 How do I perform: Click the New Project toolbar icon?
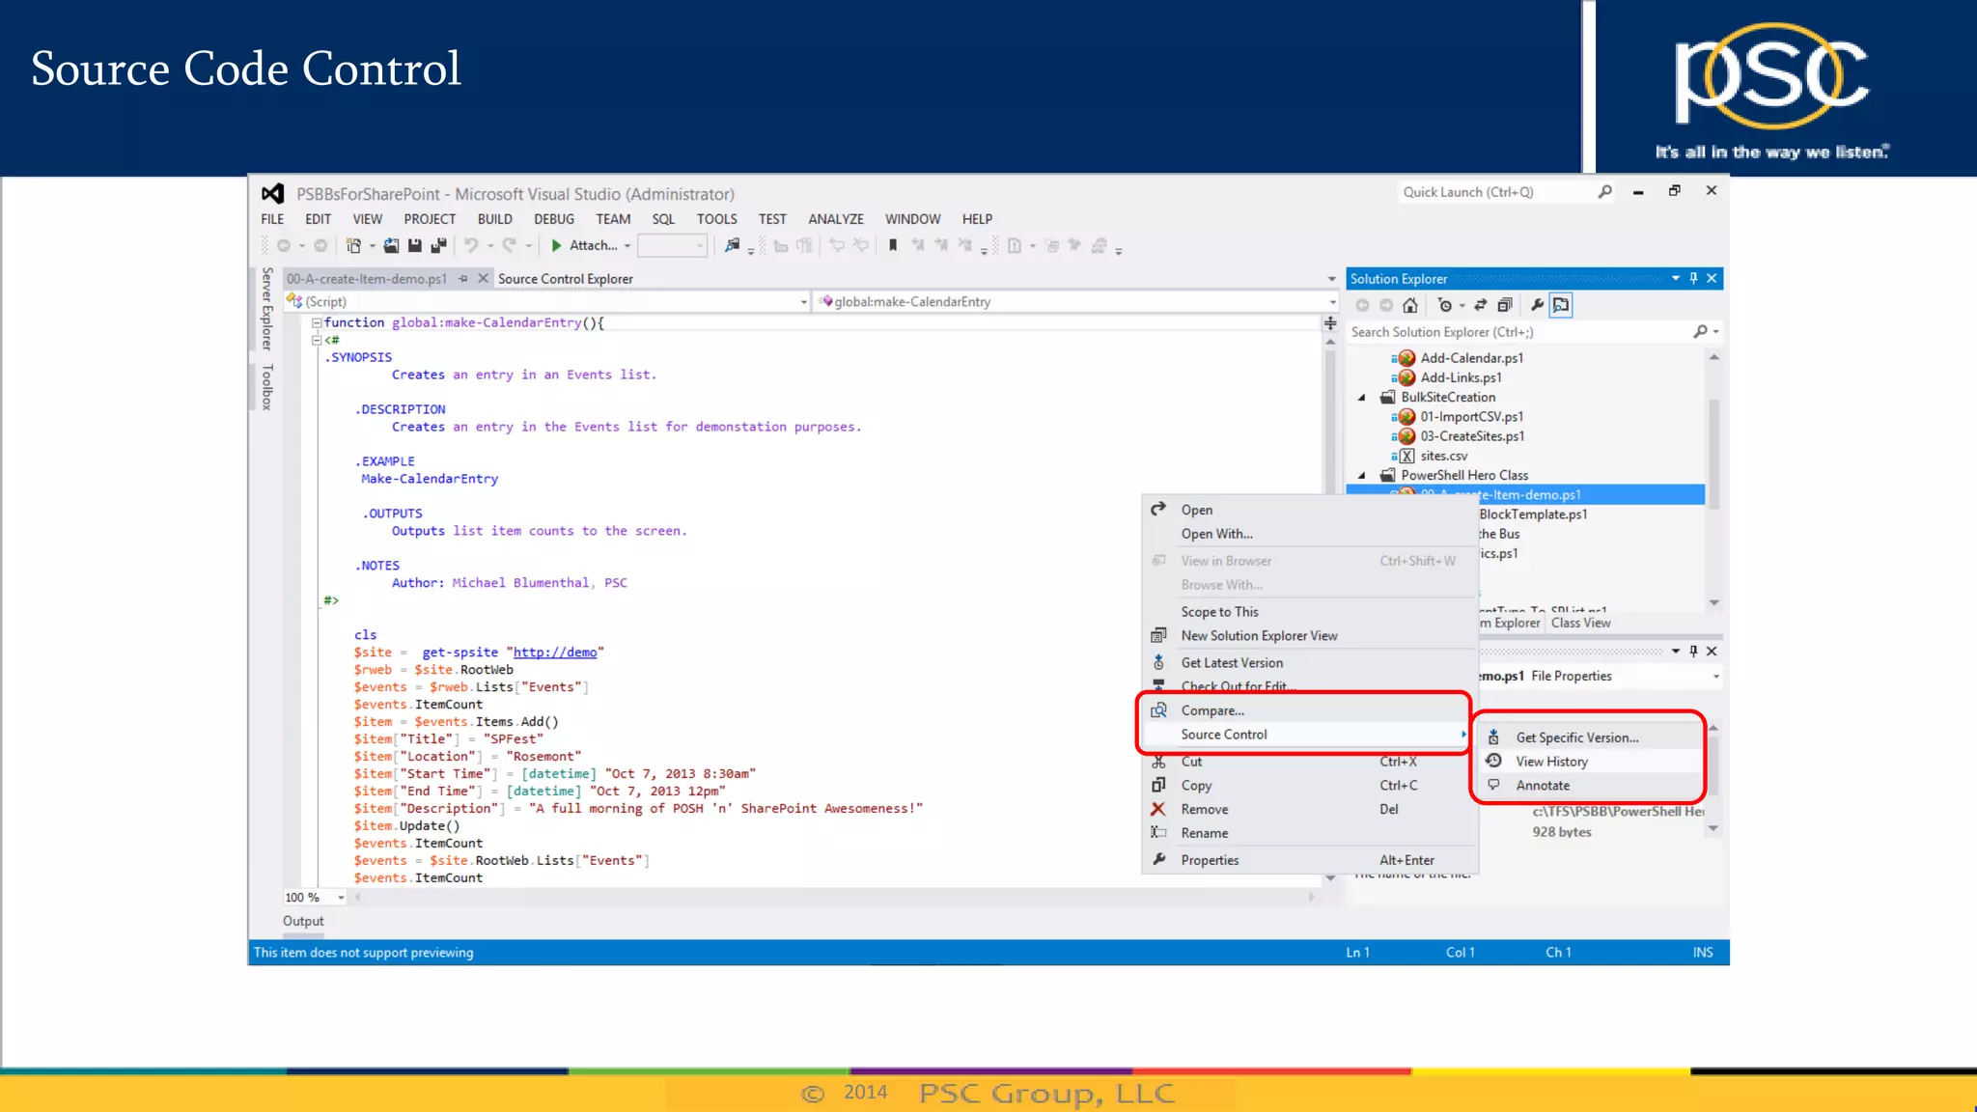pos(353,246)
